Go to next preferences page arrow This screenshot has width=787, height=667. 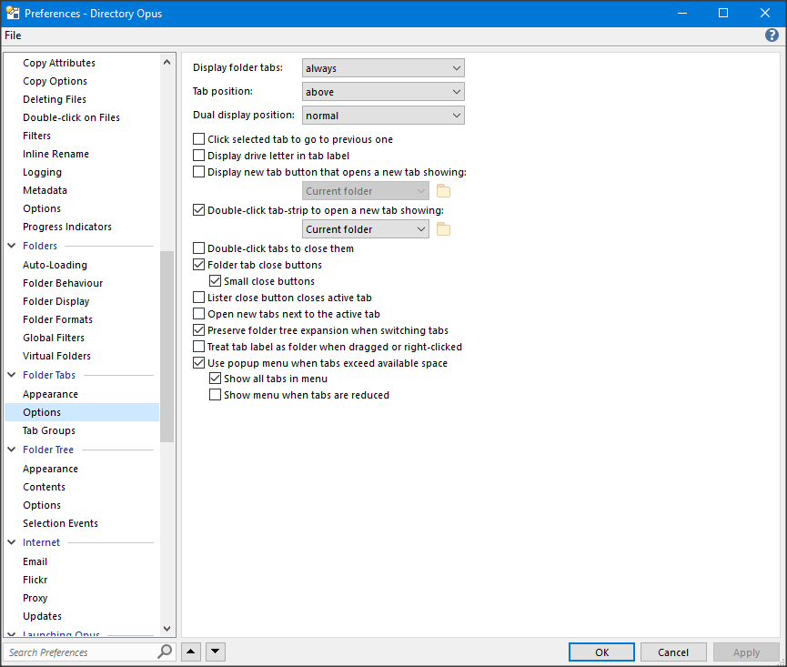tap(216, 652)
